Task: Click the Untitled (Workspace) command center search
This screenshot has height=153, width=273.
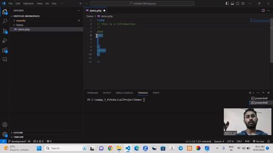Action: pos(142,3)
